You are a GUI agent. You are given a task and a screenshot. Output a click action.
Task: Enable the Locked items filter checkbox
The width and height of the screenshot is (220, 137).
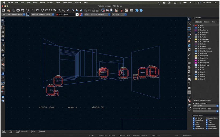[x=207, y=118]
